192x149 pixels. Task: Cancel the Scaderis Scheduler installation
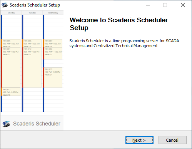pyautogui.click(x=172, y=140)
